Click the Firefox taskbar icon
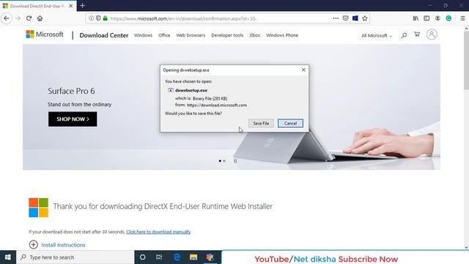This screenshot has width=469, height=264. [210, 257]
